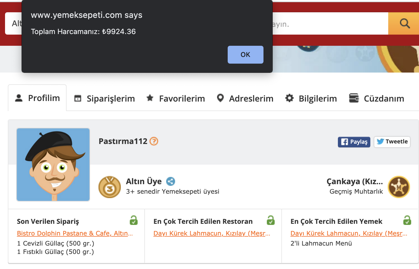Open the Bistro Dolphin Pastane & Cafe link

click(75, 233)
